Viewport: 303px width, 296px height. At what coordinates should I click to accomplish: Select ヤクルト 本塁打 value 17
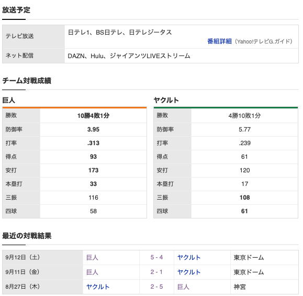pyautogui.click(x=244, y=184)
